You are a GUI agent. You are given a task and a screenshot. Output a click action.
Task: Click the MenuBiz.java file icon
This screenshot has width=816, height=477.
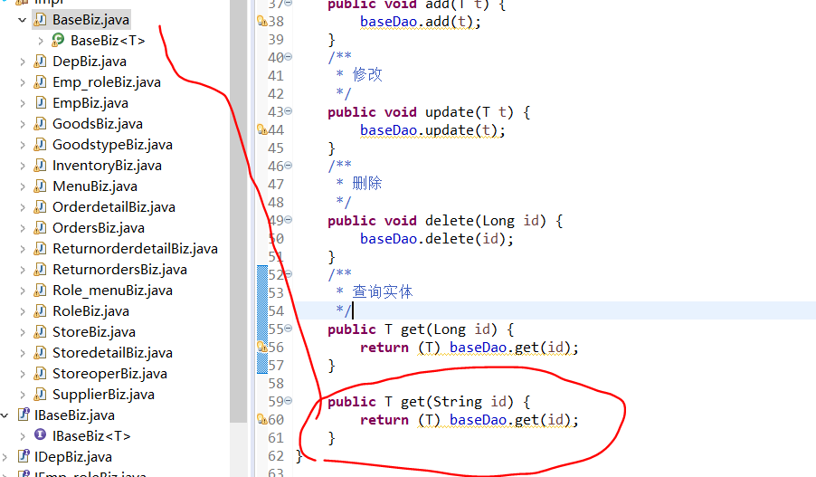click(x=40, y=186)
